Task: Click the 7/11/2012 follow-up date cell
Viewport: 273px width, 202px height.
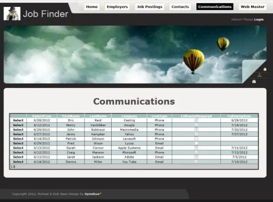Action: pos(240,148)
